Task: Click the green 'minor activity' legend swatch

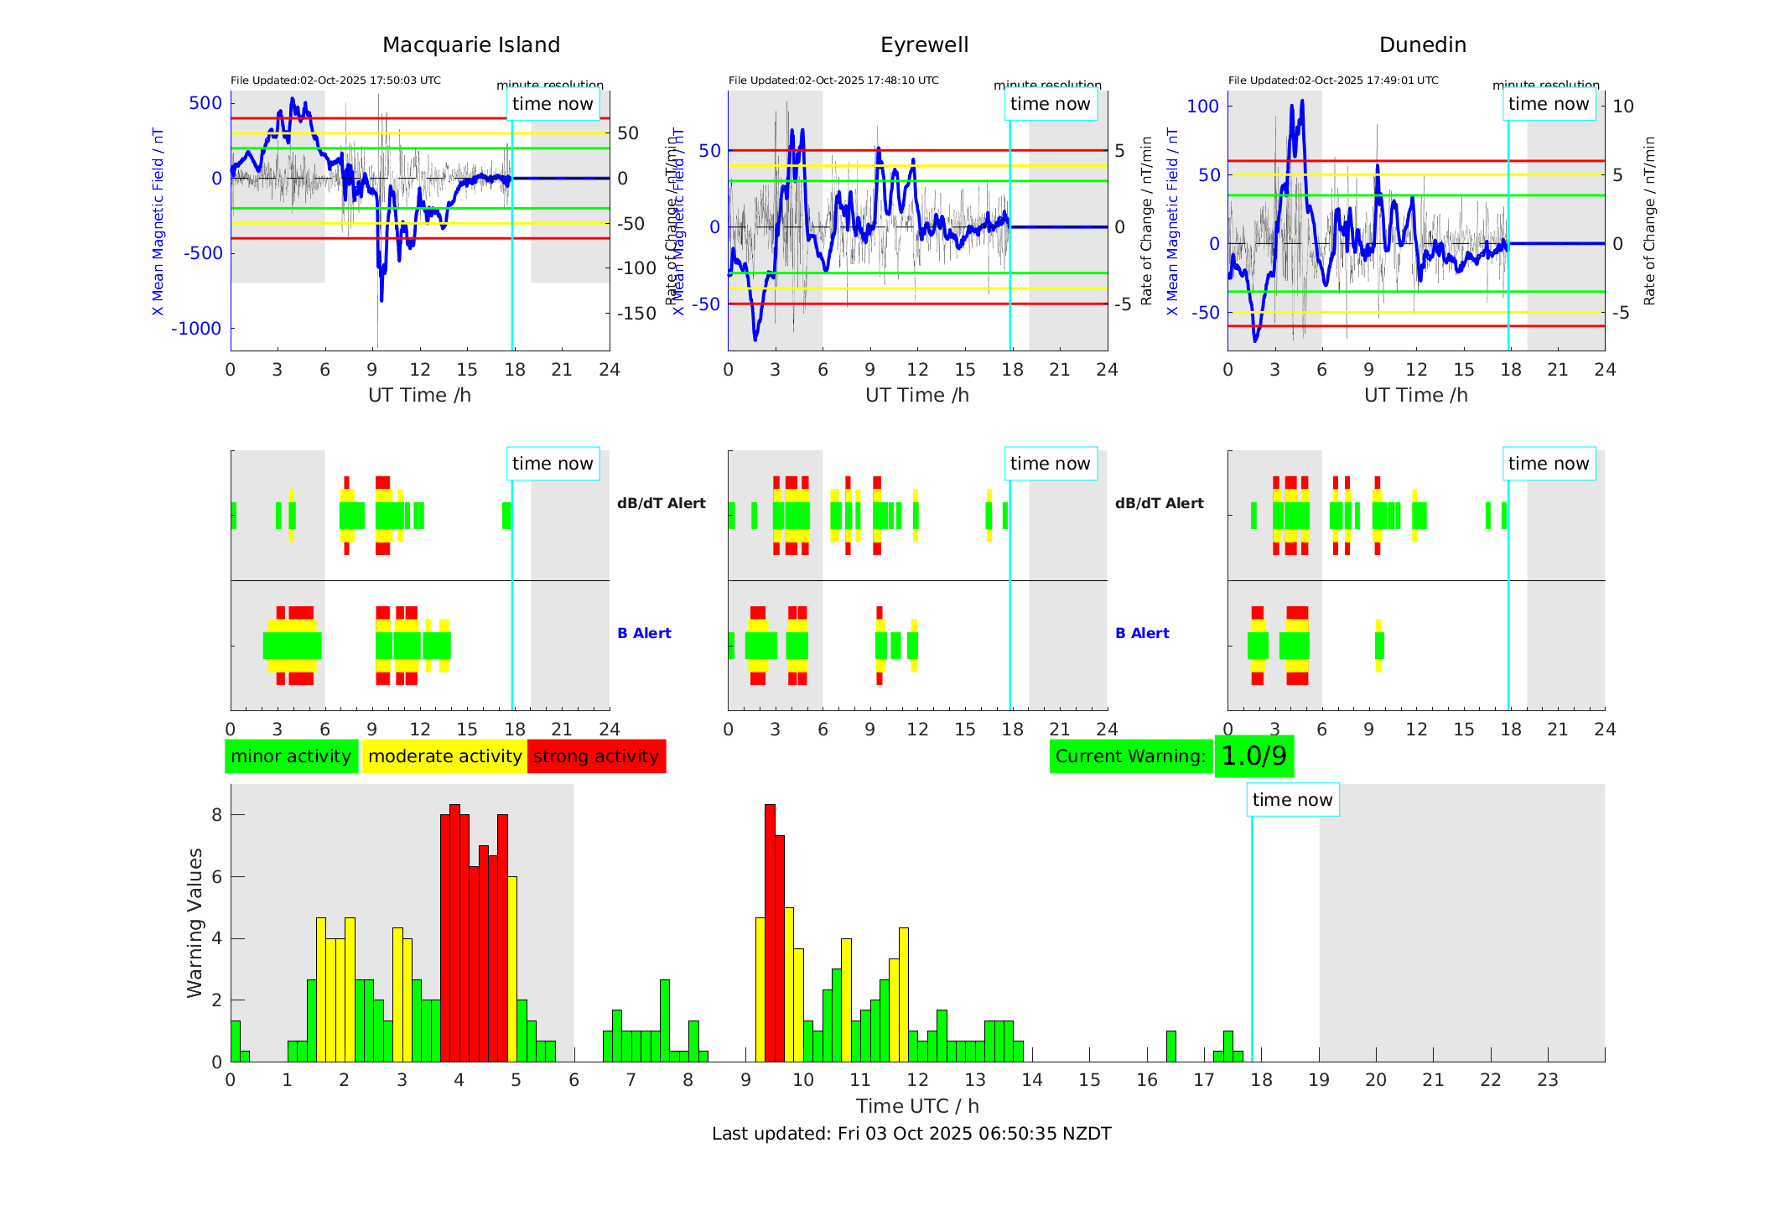Action: 291,756
